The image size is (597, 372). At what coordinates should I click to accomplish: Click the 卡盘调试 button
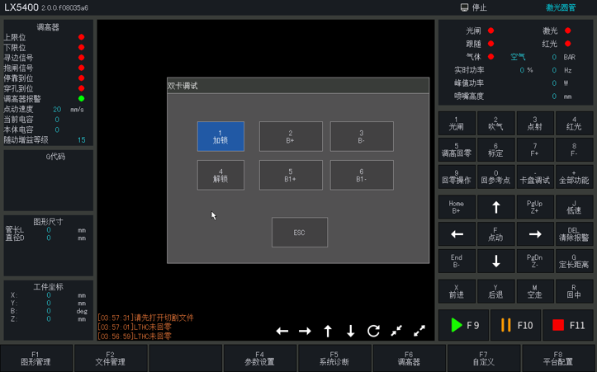535,177
